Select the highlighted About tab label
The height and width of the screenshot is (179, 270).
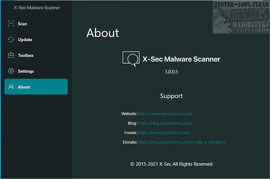coord(24,87)
